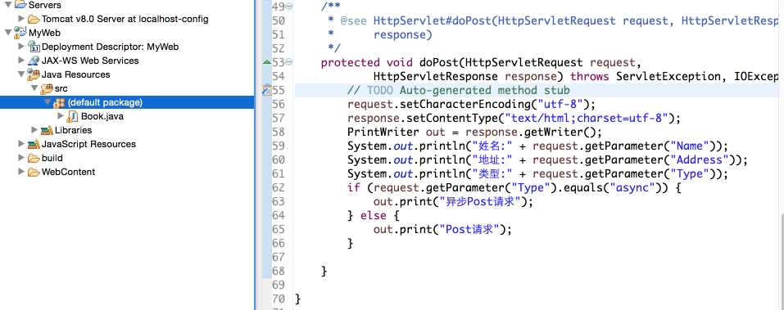The image size is (784, 310).
Task: Click the Java Resources icon
Action: click(x=34, y=74)
